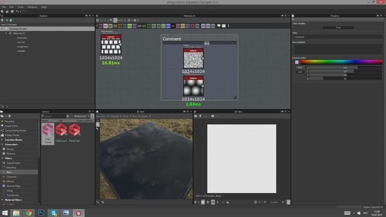
Task: Toggle the green channel button in 2D View
Action: [x=207, y=203]
